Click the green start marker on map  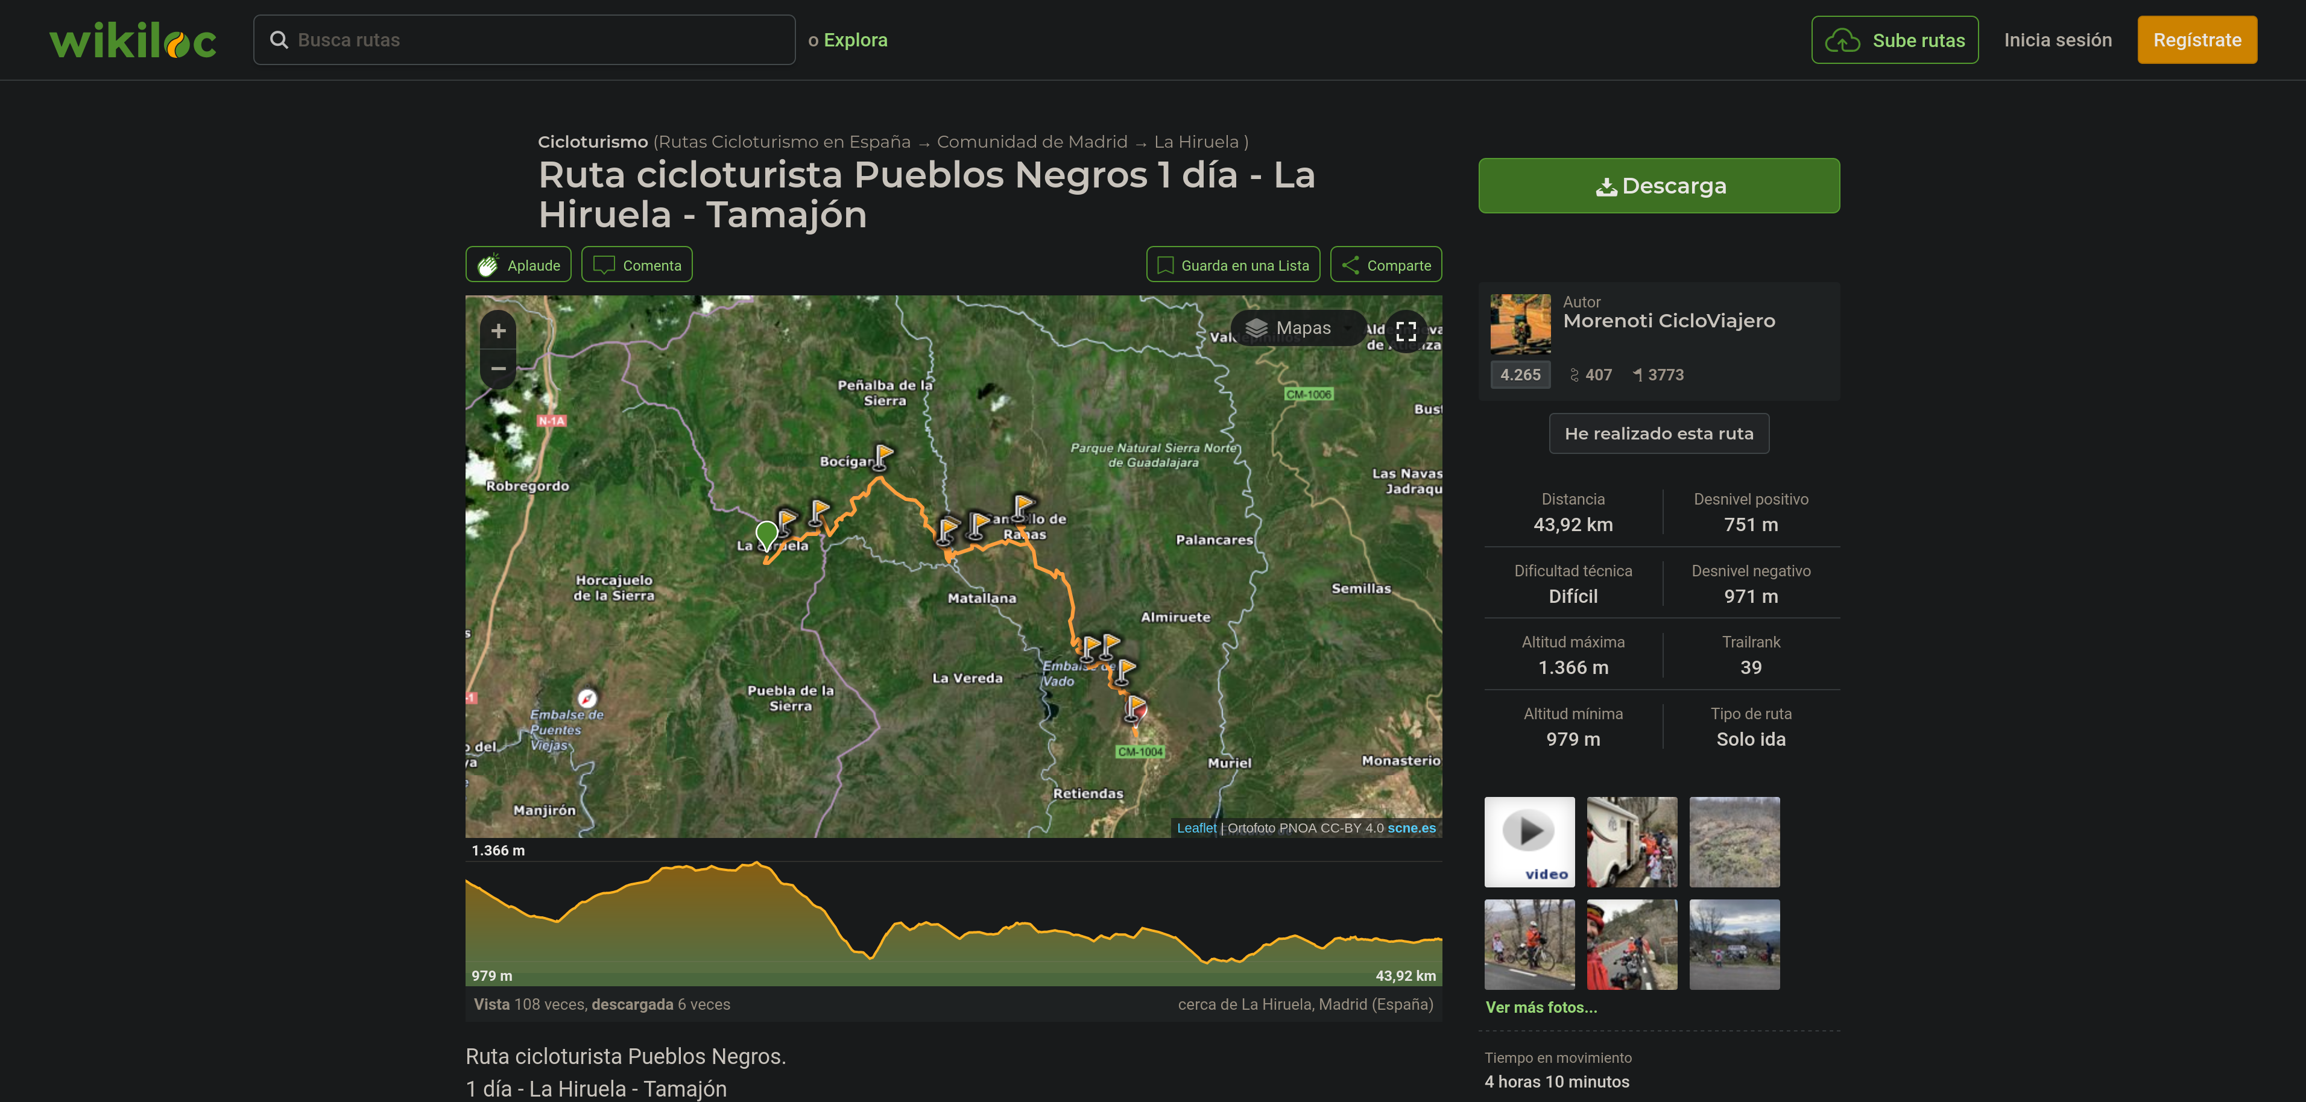click(766, 534)
